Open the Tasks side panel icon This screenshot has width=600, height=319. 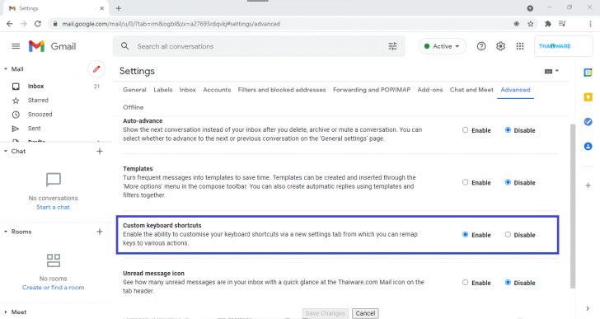coord(588,122)
